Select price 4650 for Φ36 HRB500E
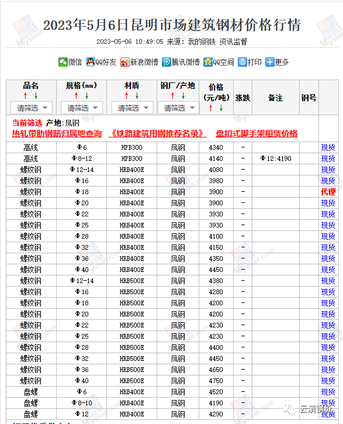 click(x=216, y=370)
